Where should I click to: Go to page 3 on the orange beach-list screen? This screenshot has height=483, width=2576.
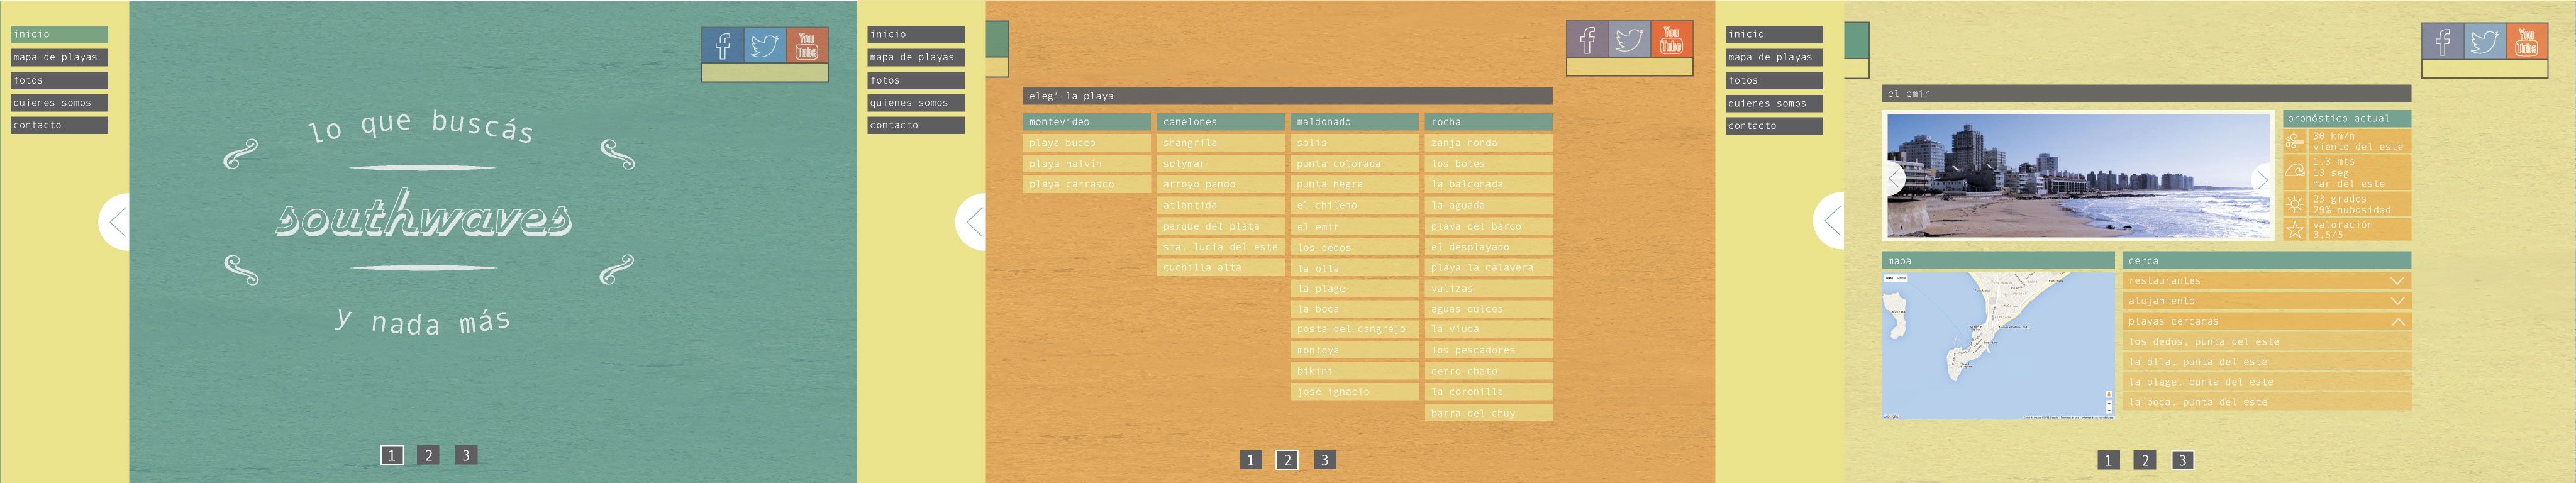[1324, 460]
